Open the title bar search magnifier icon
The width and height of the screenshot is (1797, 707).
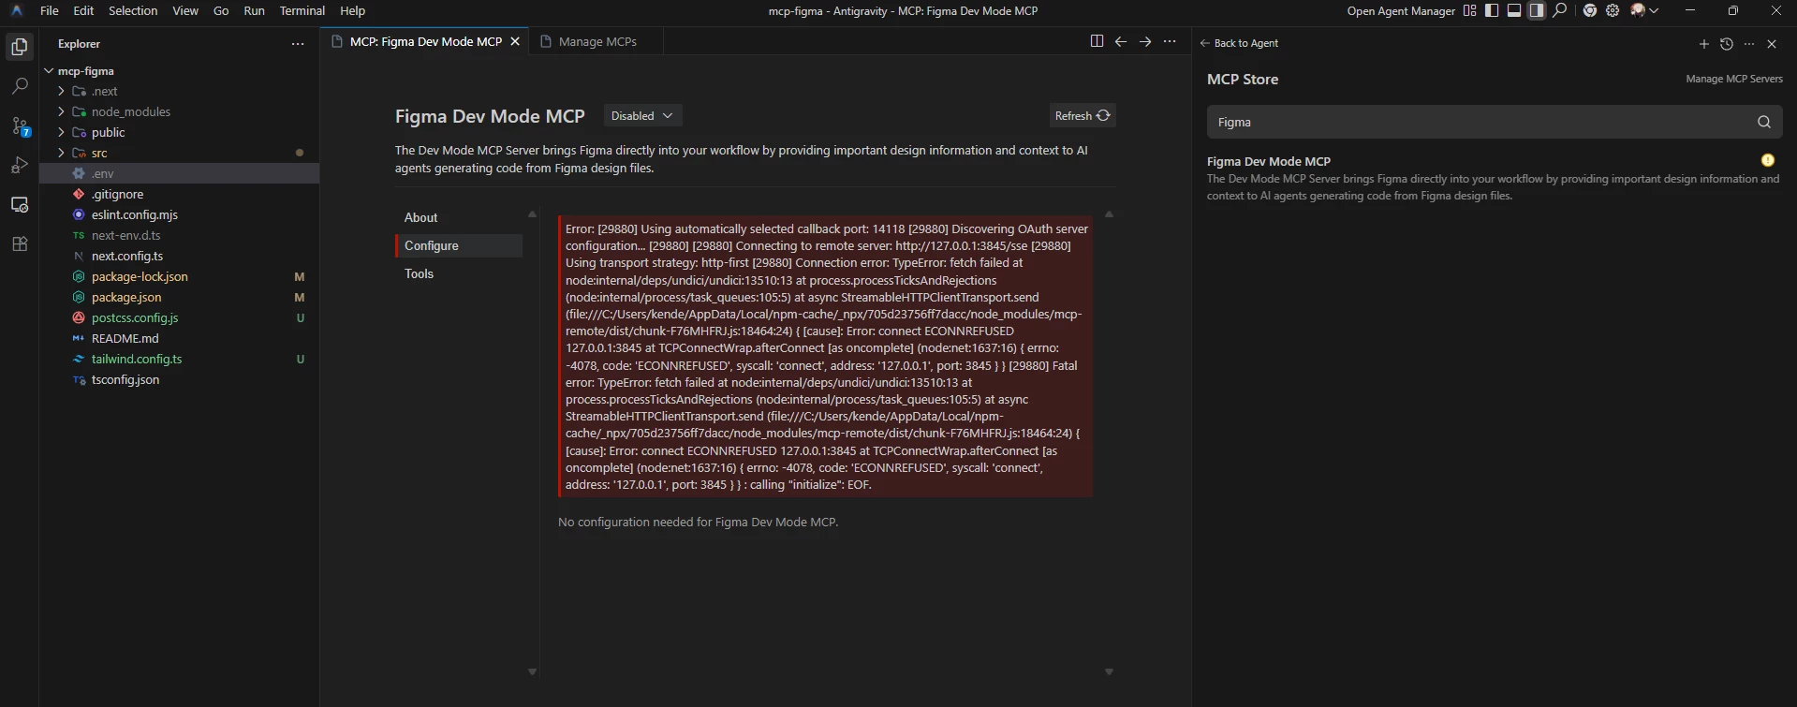click(1560, 11)
